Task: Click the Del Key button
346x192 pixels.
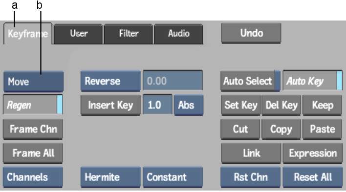Action: click(x=281, y=105)
